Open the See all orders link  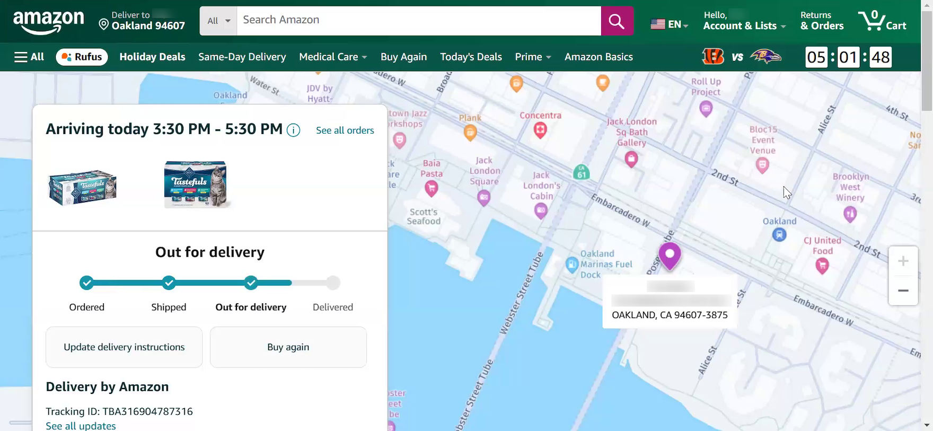(345, 130)
